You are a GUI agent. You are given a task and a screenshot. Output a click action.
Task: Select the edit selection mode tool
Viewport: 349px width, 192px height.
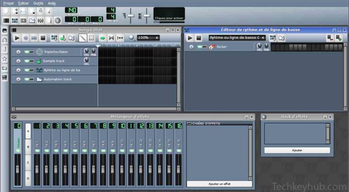tap(91, 38)
